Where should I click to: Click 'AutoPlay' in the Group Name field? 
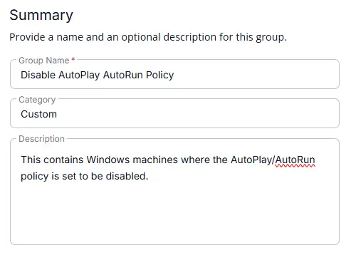[79, 76]
